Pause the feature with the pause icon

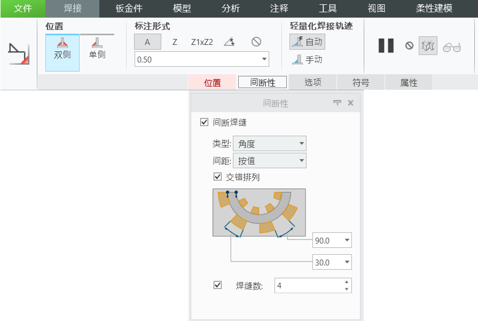[386, 46]
